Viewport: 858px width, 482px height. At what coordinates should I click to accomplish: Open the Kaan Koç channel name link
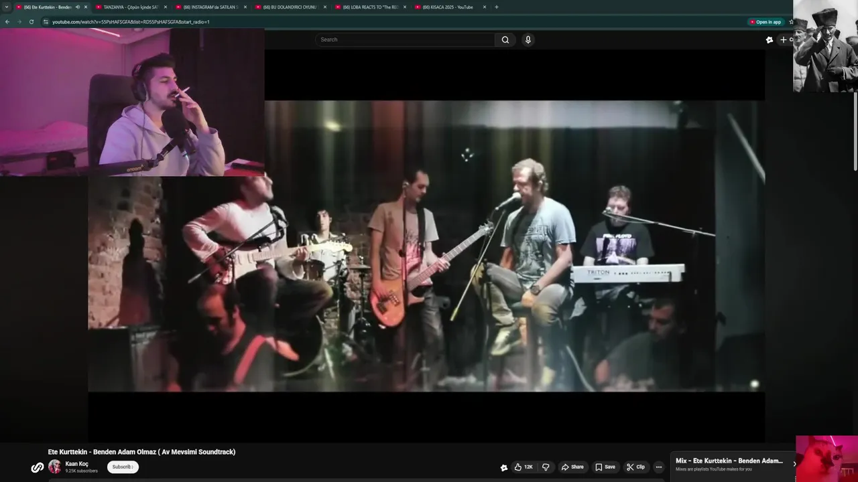pos(76,464)
